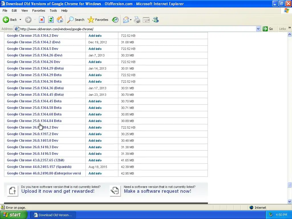The height and width of the screenshot is (219, 292).
Task: Open Google Chrome 43.0.2357.65 (32bit) link
Action: [x=36, y=160]
